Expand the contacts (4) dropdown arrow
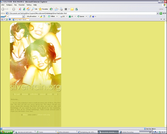The height and width of the screenshot is (134, 167). pyautogui.click(x=75, y=16)
